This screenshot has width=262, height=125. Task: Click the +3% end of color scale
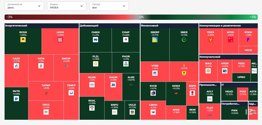[x=253, y=17]
